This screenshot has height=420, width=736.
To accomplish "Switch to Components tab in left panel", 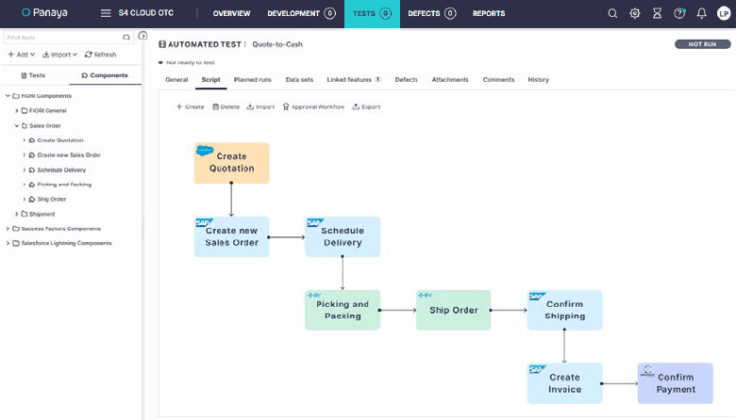I will (105, 75).
